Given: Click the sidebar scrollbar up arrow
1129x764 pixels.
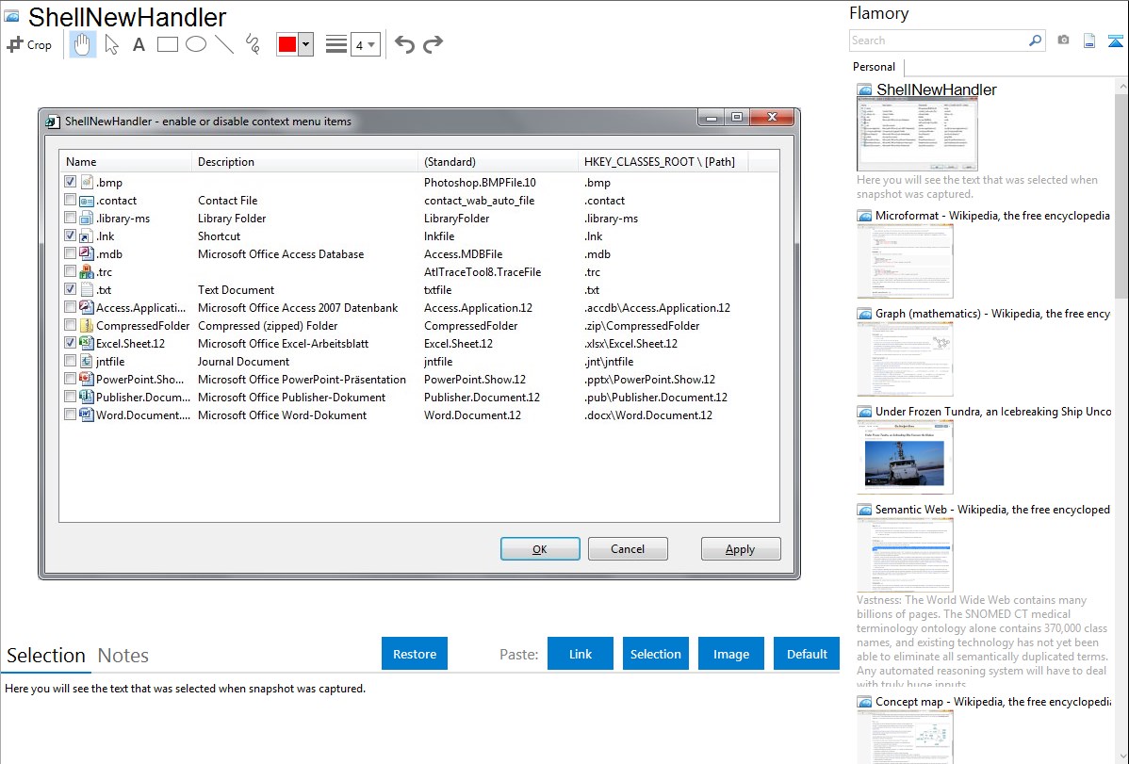Looking at the screenshot, I should pyautogui.click(x=1121, y=86).
